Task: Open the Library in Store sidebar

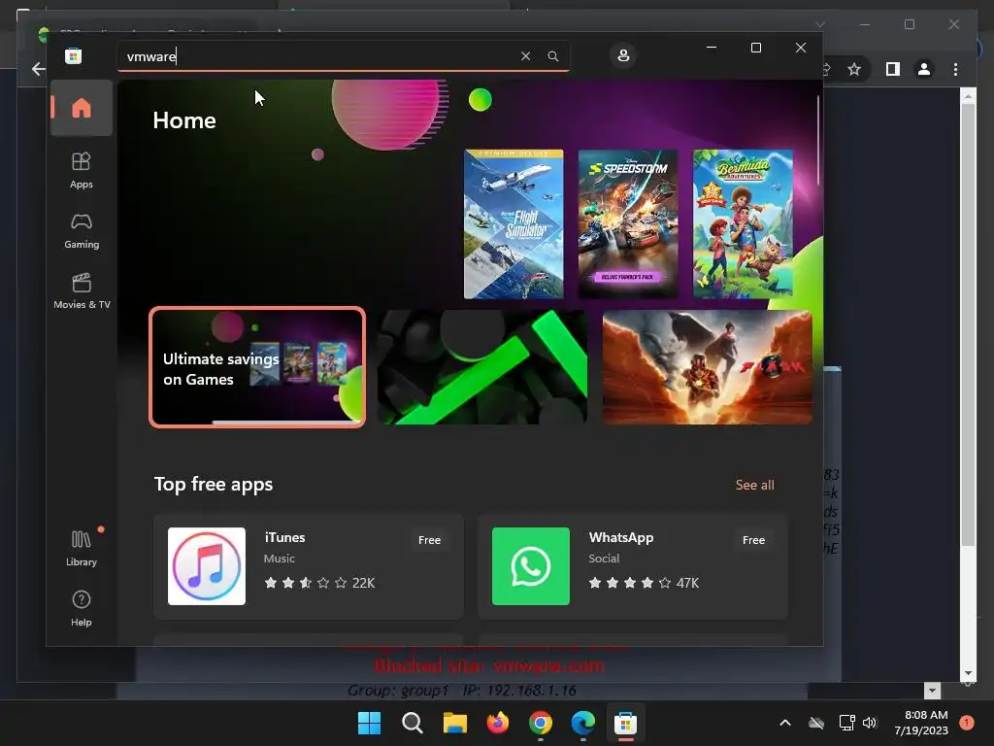Action: 82,548
